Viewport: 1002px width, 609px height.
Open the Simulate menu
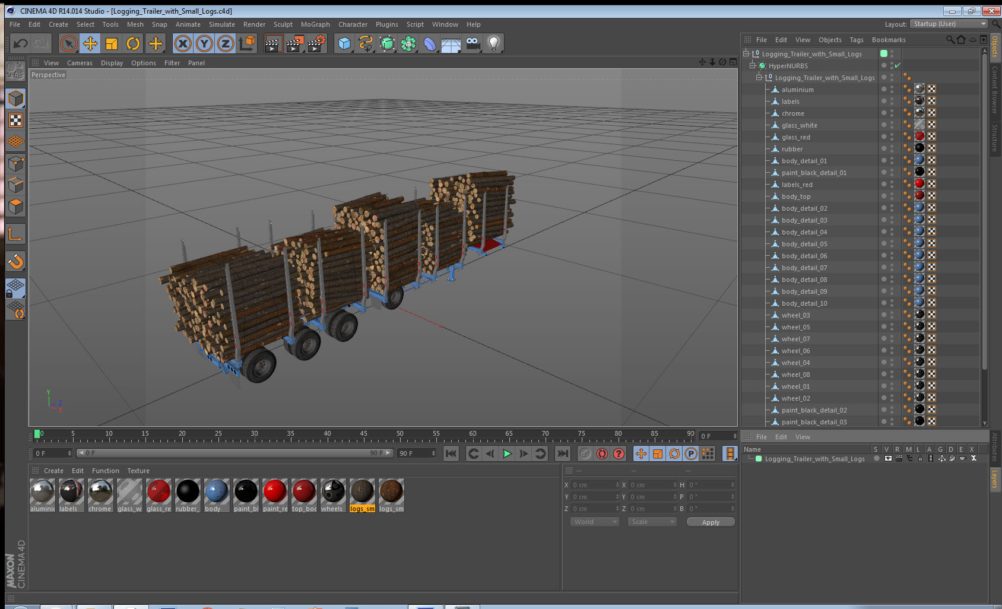(222, 24)
